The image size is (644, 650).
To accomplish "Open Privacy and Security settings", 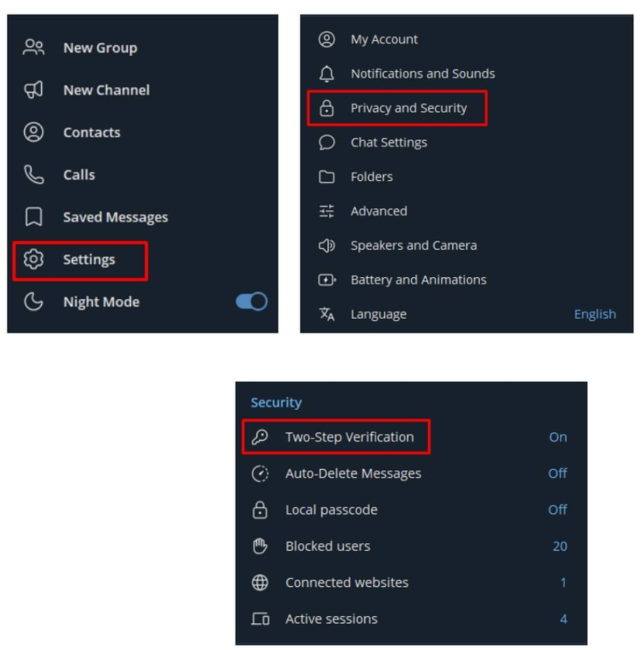I will (408, 108).
